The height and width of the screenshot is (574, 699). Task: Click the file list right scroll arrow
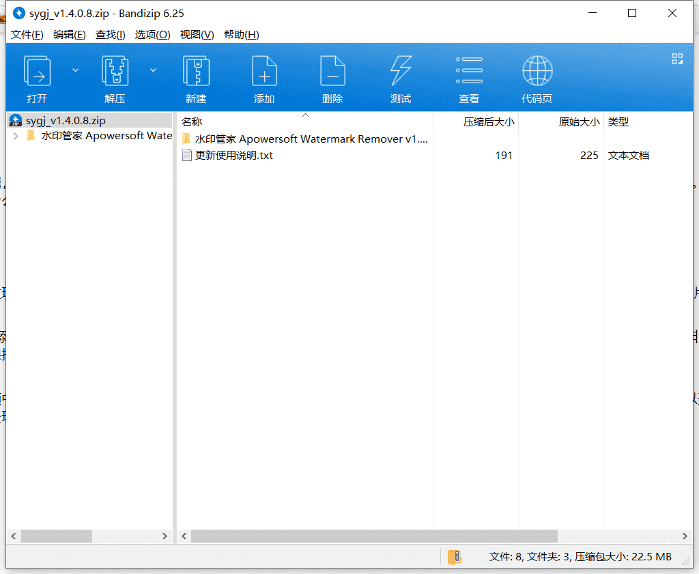click(x=685, y=536)
